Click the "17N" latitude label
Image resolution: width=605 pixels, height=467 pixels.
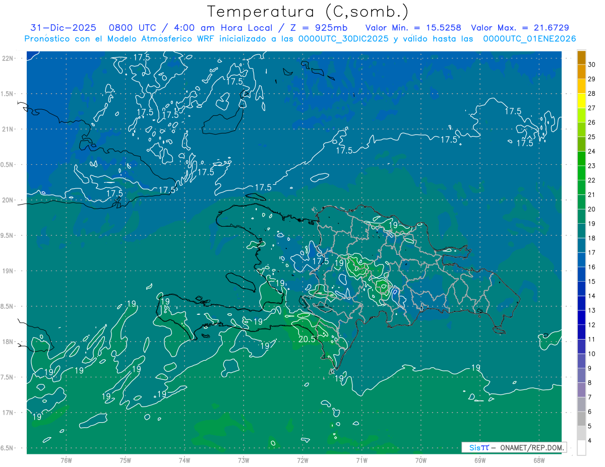click(x=8, y=413)
